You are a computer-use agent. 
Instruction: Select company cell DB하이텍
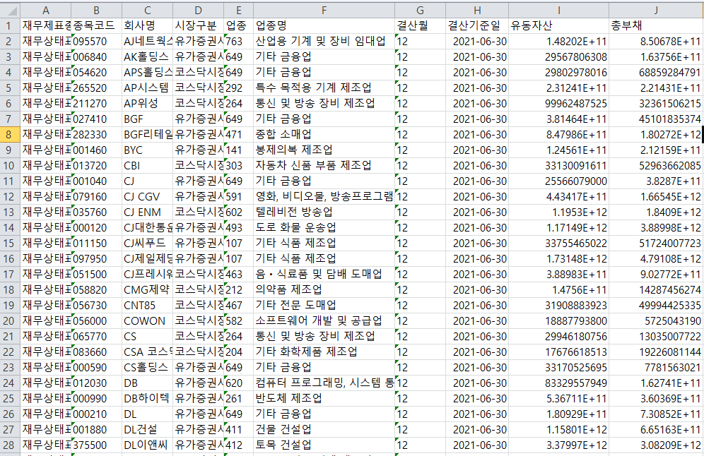point(147,399)
